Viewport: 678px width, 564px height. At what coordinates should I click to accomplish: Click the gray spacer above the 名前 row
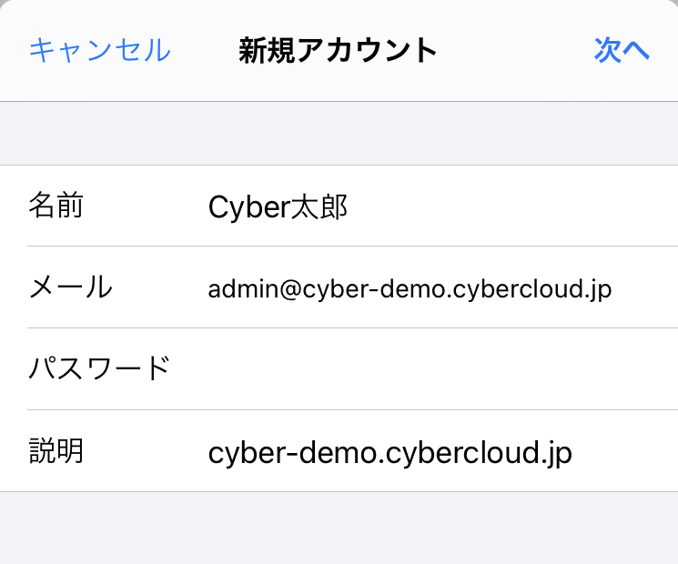tap(339, 133)
